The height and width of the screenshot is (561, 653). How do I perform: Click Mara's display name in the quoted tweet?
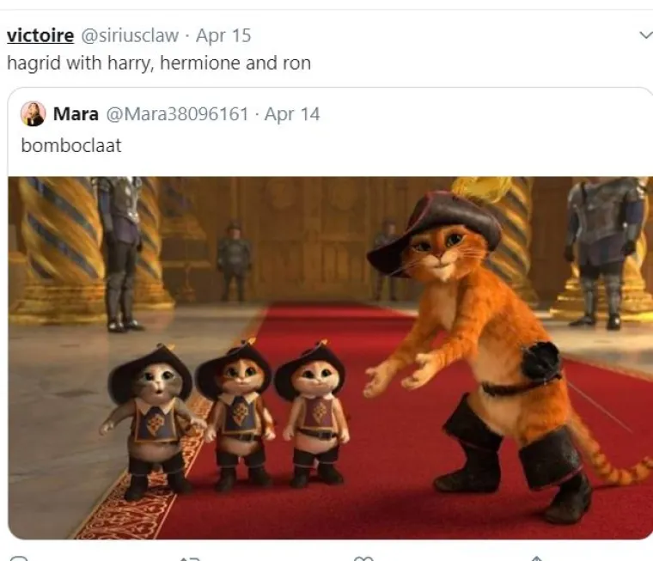point(76,113)
